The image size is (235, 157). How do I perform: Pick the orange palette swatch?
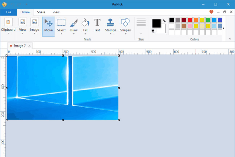click(196, 20)
